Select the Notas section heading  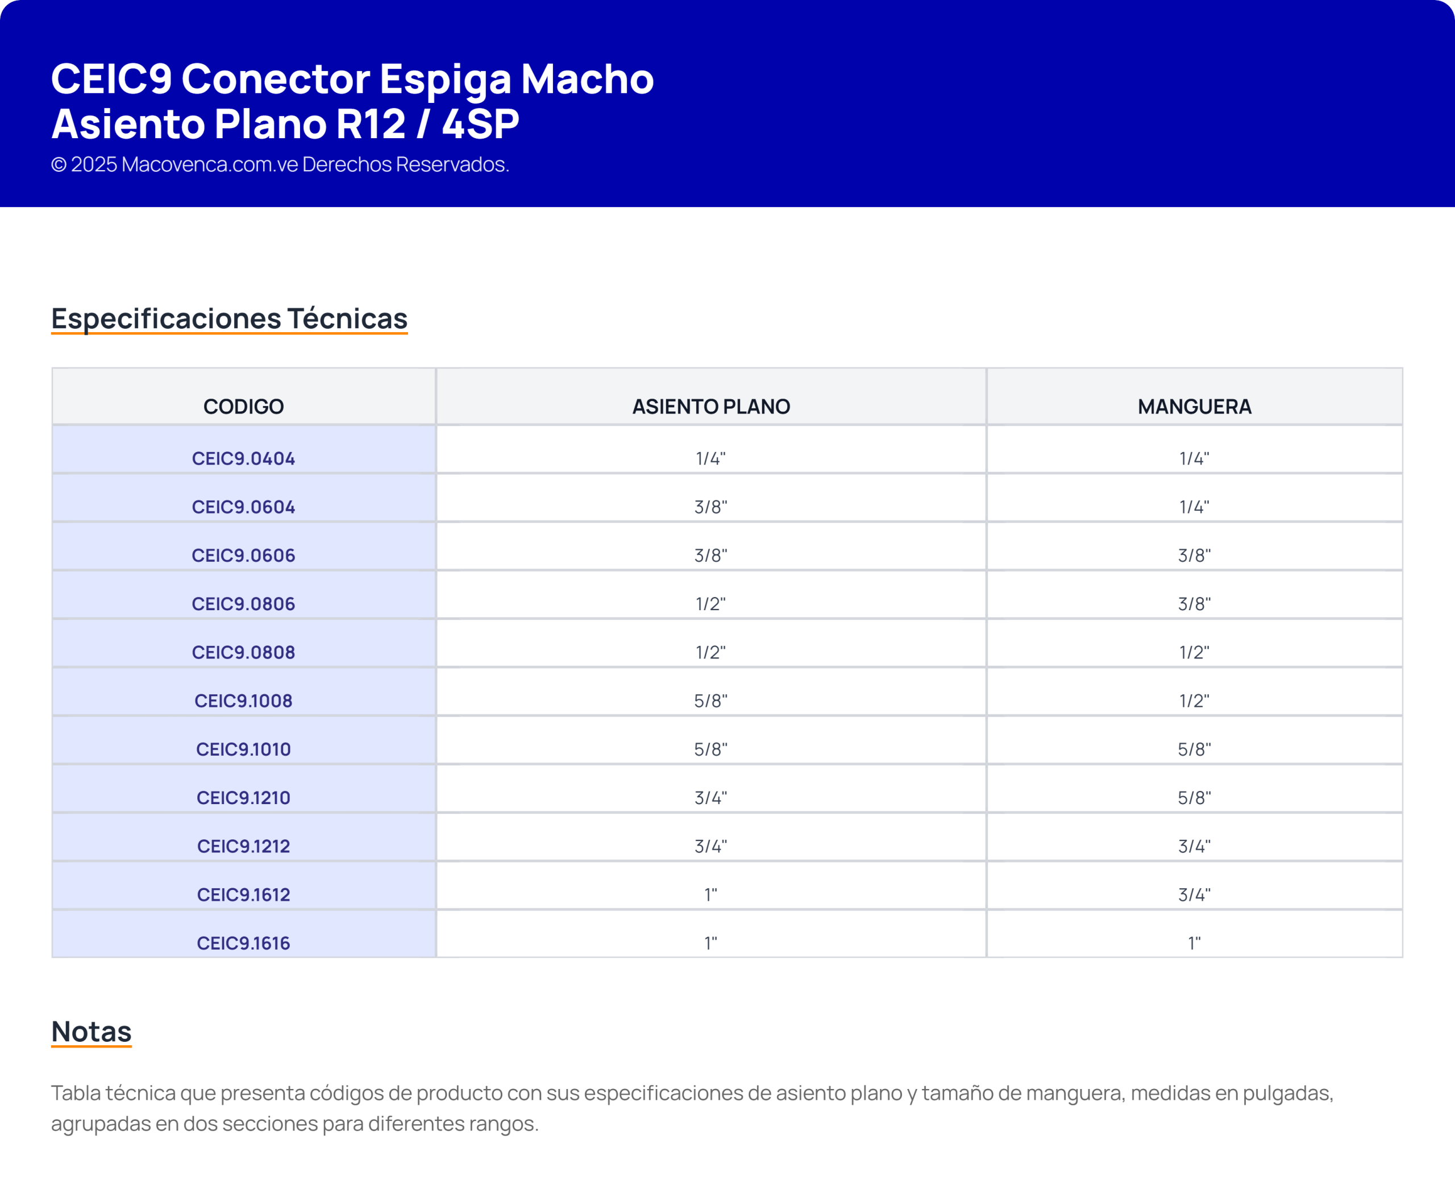tap(92, 1031)
